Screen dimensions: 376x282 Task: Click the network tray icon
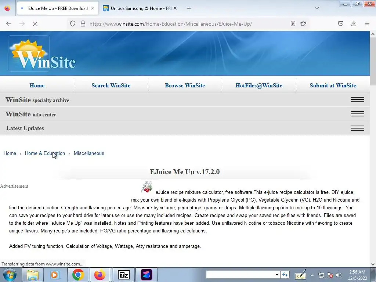pyautogui.click(x=321, y=275)
